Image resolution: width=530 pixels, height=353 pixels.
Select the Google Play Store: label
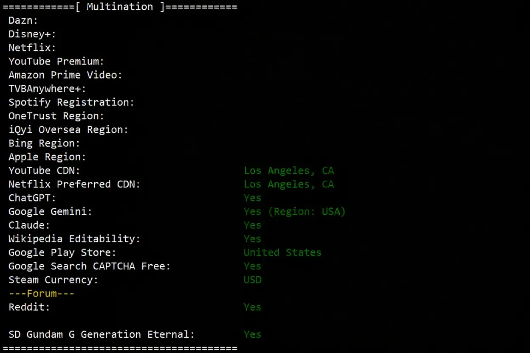click(x=62, y=252)
